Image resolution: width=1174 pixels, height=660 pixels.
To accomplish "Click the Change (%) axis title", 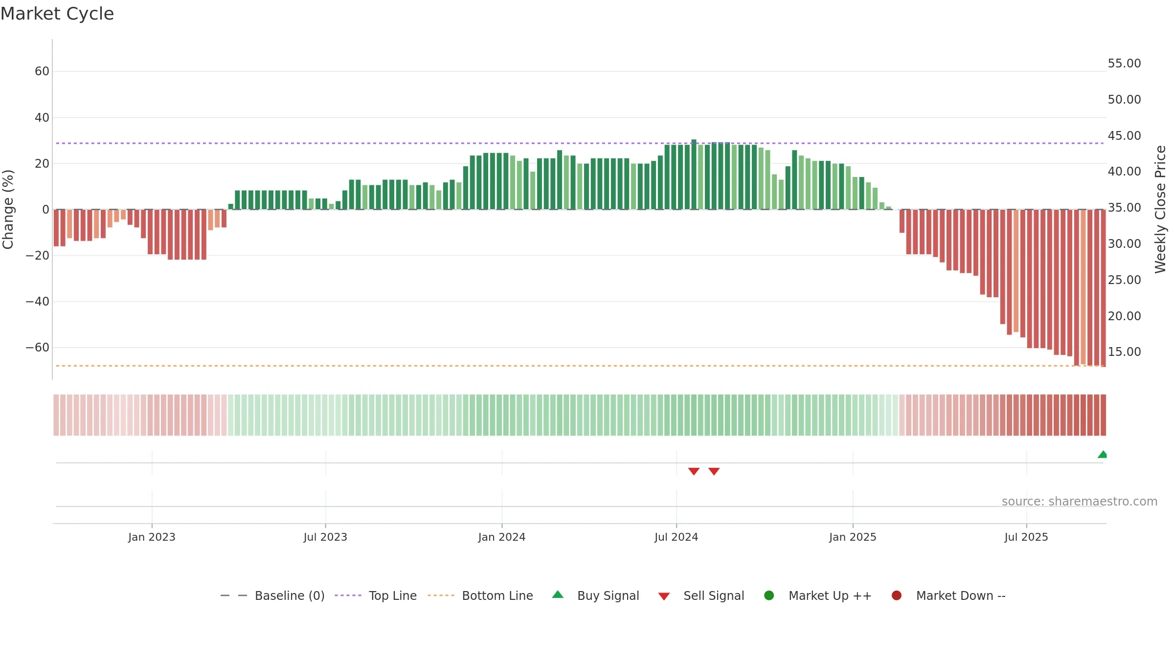I will 8,209.
